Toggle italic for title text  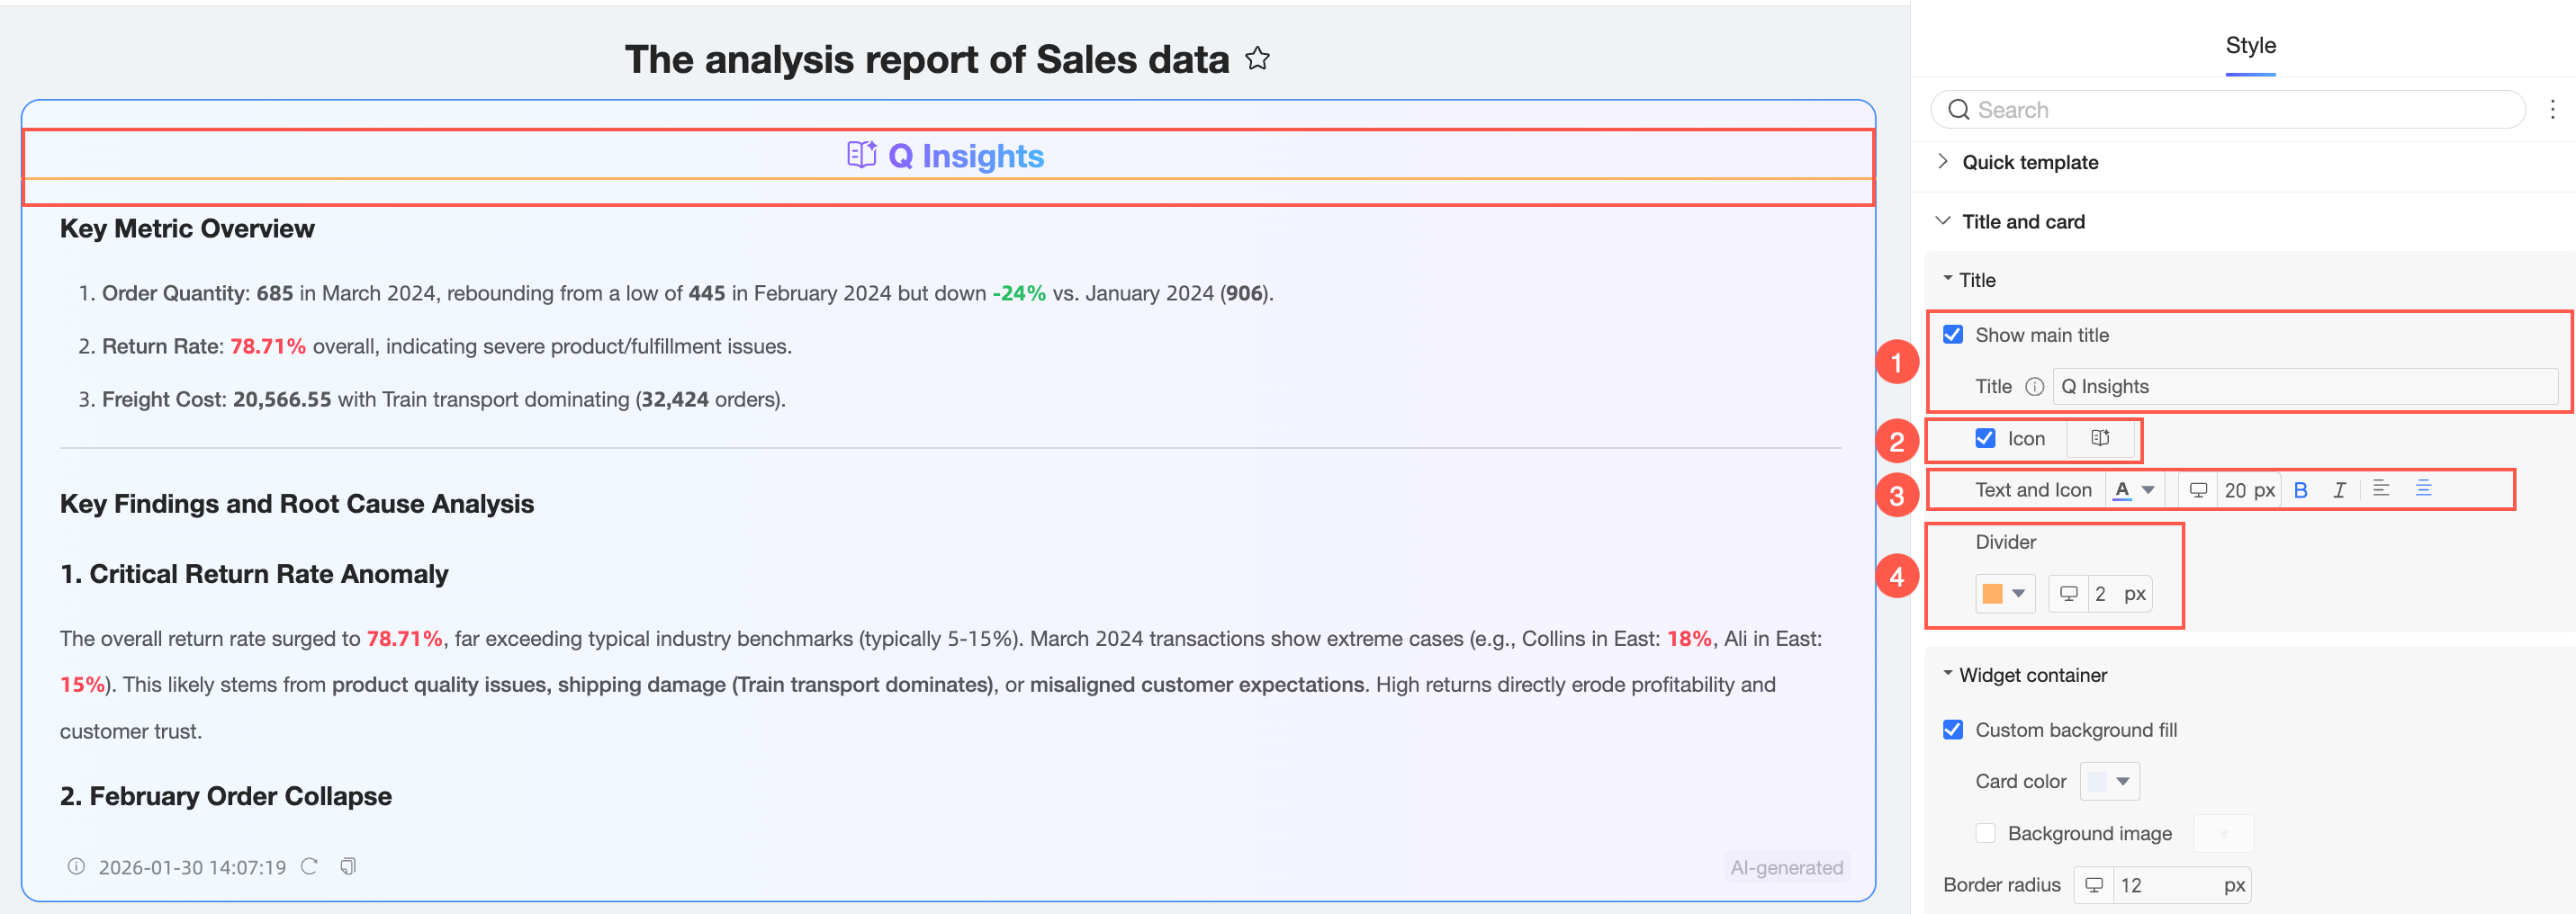click(x=2339, y=490)
